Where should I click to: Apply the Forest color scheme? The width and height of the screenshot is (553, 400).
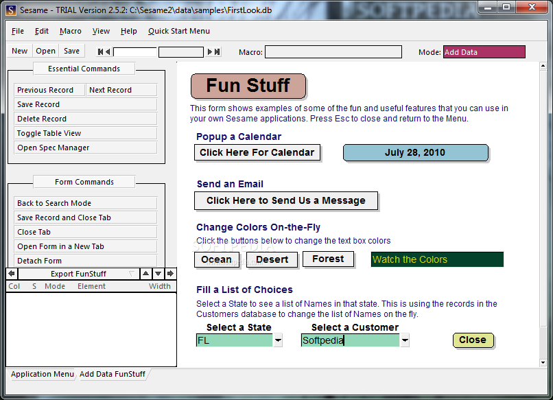coord(328,259)
